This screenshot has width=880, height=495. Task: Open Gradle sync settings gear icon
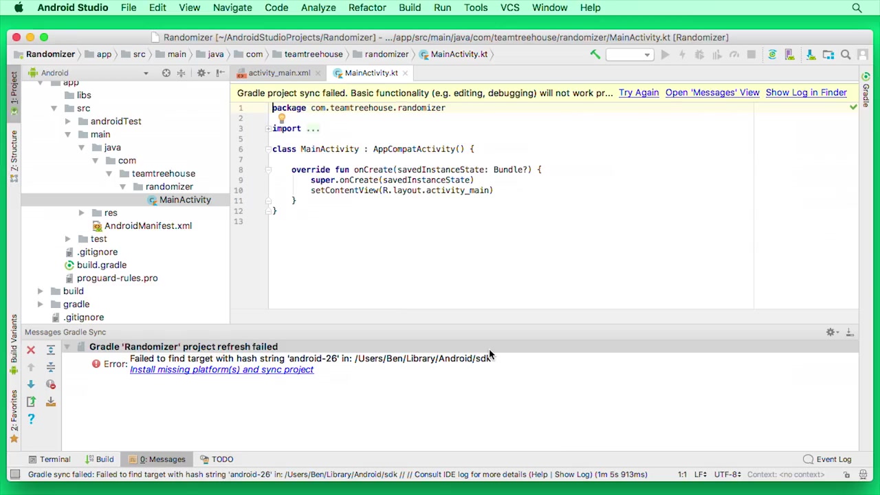tap(830, 332)
